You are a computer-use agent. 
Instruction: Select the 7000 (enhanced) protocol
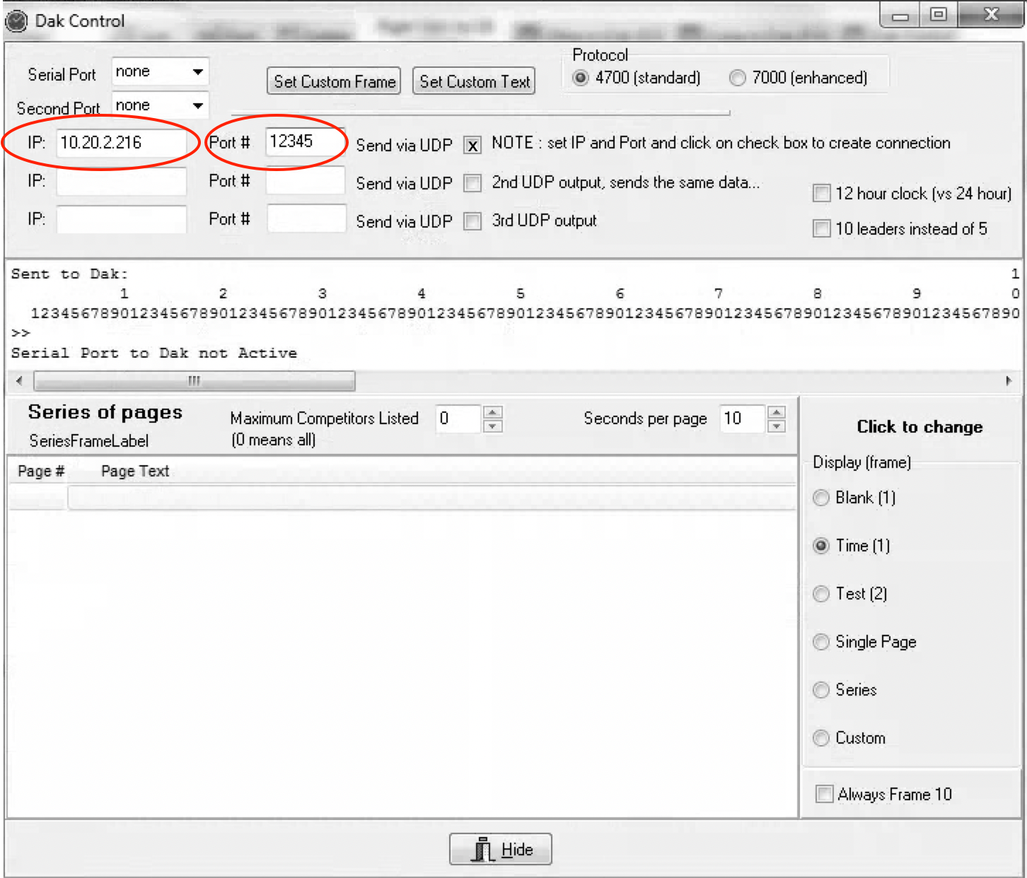737,78
